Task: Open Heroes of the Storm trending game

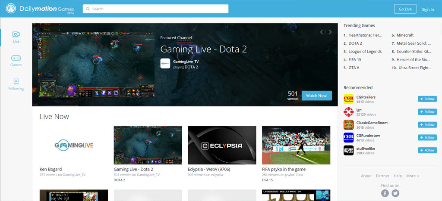Action: pyautogui.click(x=414, y=59)
